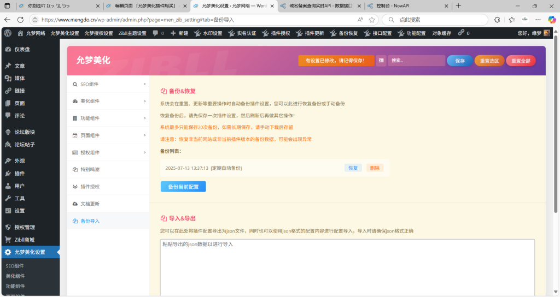Switch to the NowAPI 控制台 browser tab

coord(408,5)
